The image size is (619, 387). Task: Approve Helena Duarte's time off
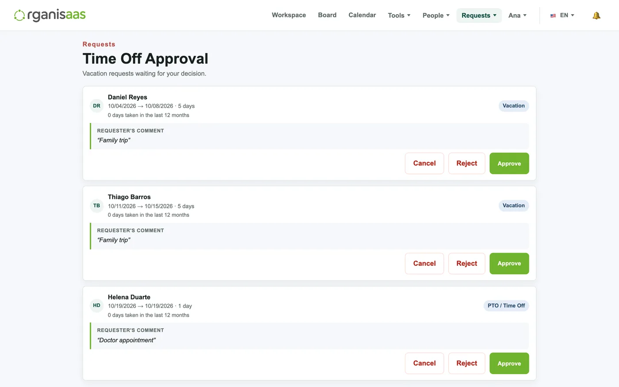[509, 364]
